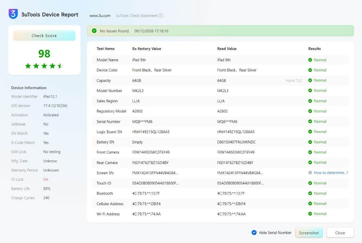This screenshot has height=243, width=362.
Task: Click the Warranty Period value Unknown
Action: click(51, 170)
